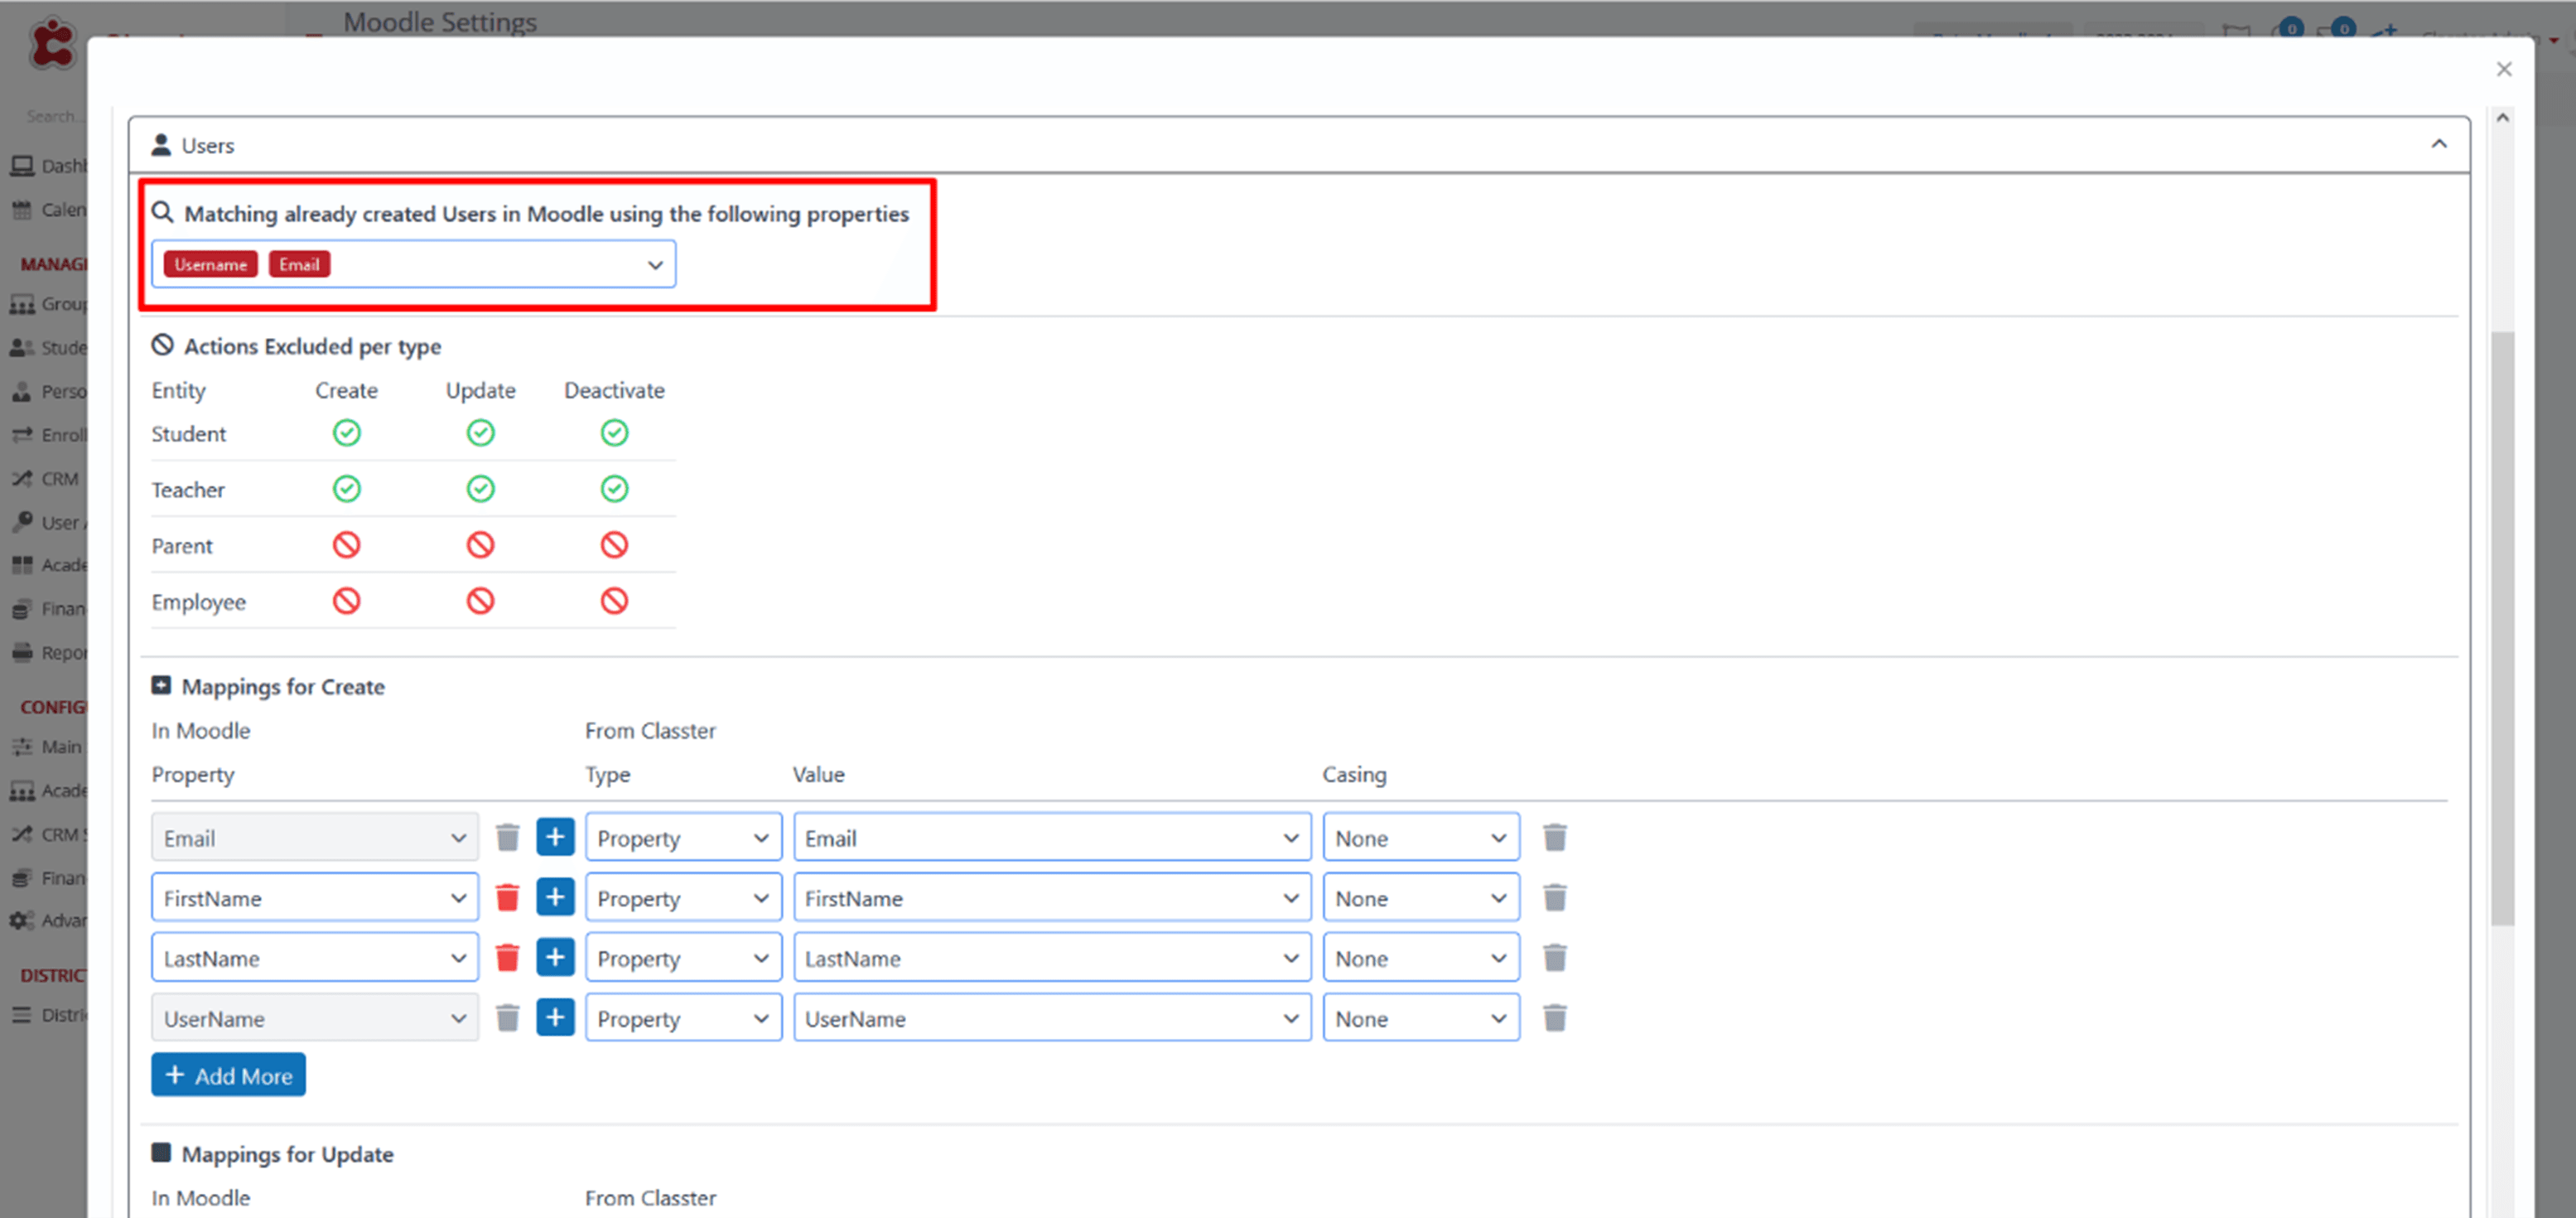Click the Mappings for Update square icon
Viewport: 2576px width, 1218px height.
click(x=161, y=1153)
